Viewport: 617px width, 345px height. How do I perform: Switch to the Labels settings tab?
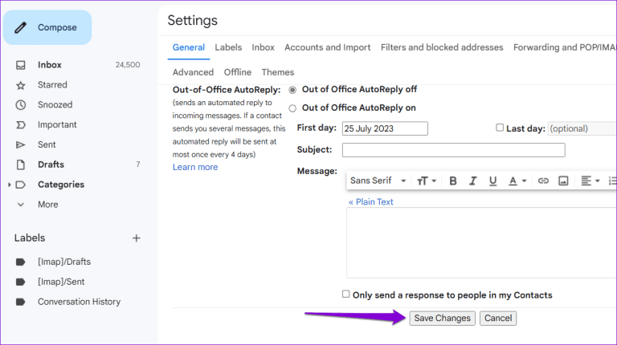(x=228, y=47)
